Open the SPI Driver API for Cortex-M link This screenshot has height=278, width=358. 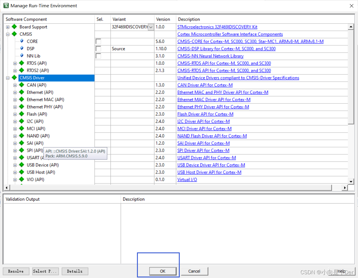tap(203, 150)
